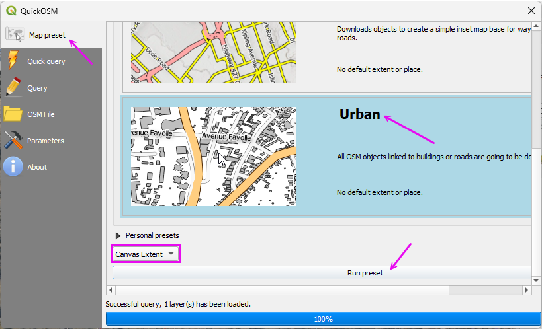Screen dimensions: 542x329
Task: Click the QuickOSM logo in title bar
Action: point(11,10)
